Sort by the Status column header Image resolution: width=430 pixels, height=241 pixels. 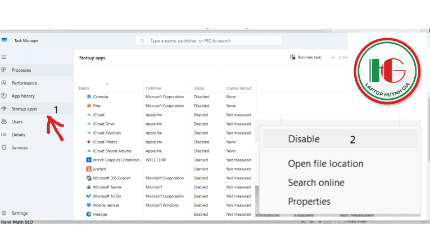pos(199,88)
